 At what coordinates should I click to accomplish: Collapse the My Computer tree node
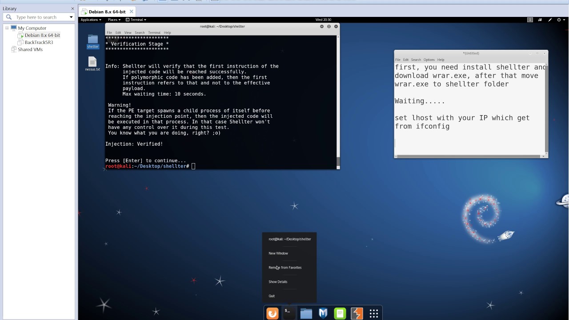tap(7, 28)
